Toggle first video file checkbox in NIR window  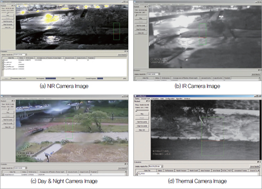click(3, 60)
